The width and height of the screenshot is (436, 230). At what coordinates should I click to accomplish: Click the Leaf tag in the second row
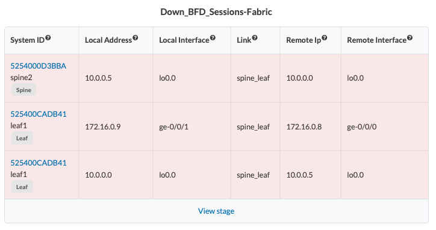point(22,138)
